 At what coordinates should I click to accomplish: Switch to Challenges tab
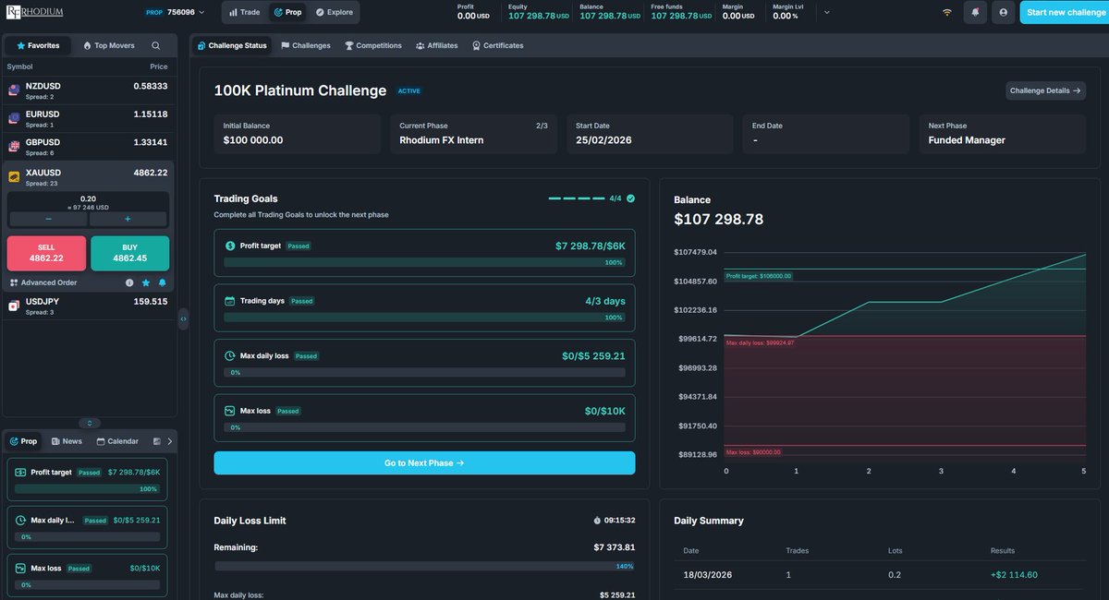306,45
